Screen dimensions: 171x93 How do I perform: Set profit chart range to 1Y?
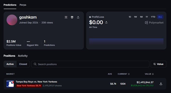147,17
